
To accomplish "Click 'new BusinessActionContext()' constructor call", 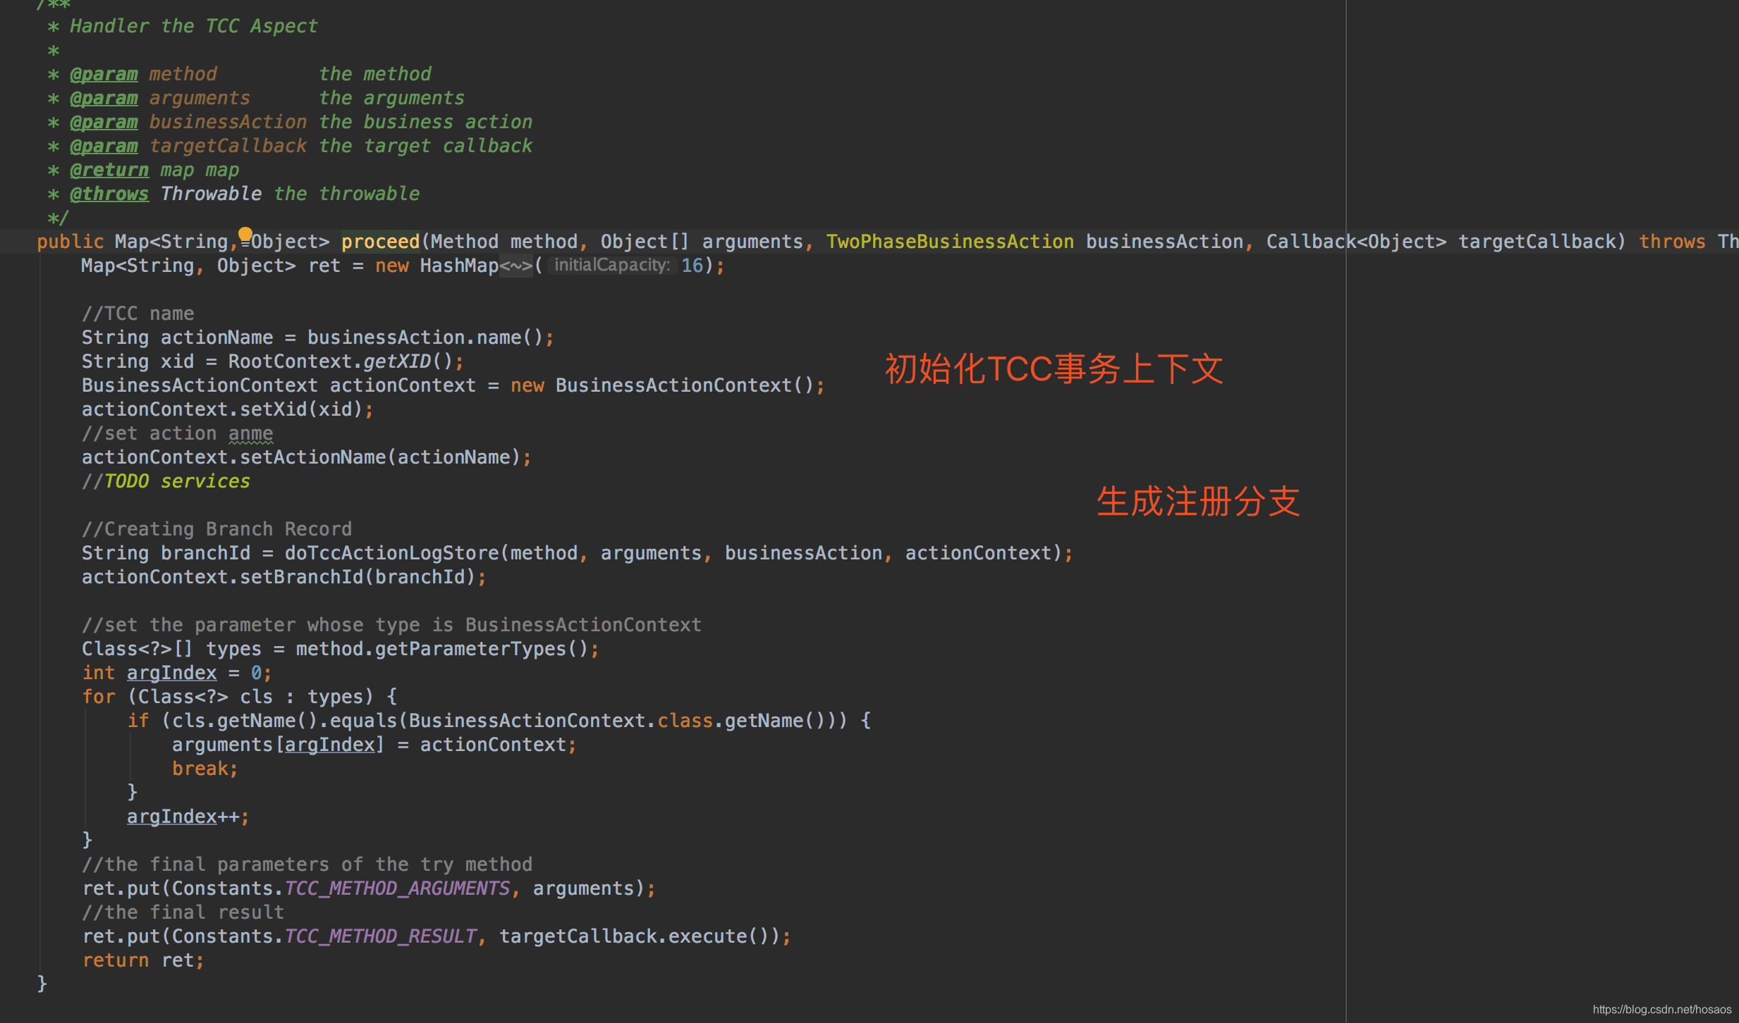I will tap(662, 385).
